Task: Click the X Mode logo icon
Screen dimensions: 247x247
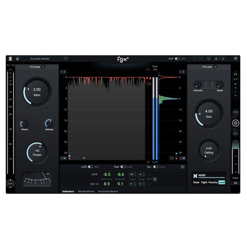Action: point(195,176)
